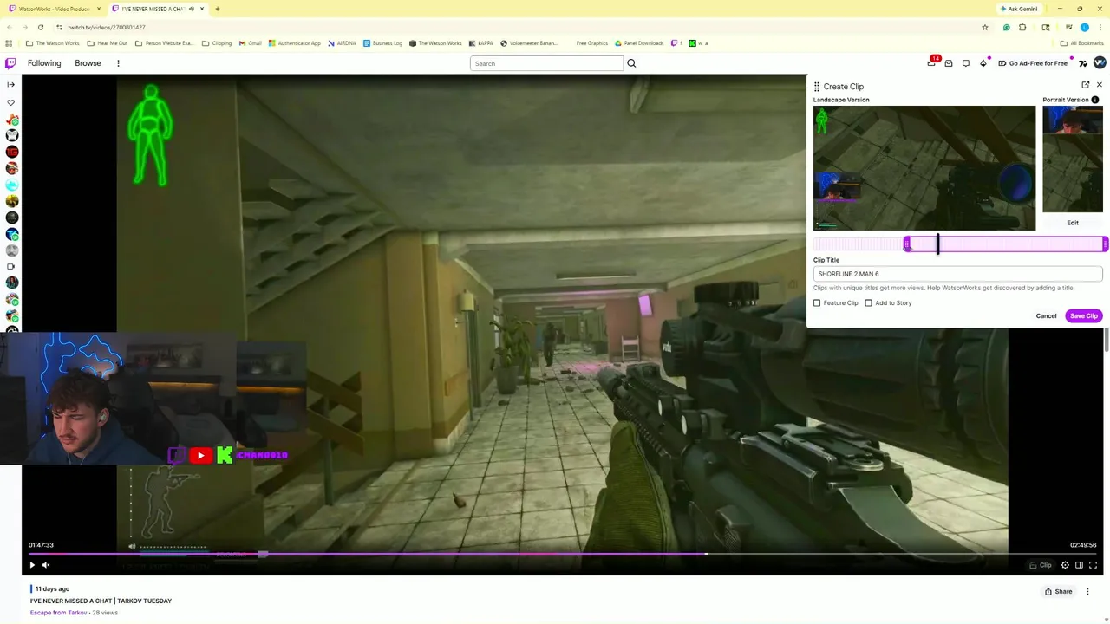Click the Twitch home logo
Viewport: 1110px width, 624px height.
[x=10, y=63]
